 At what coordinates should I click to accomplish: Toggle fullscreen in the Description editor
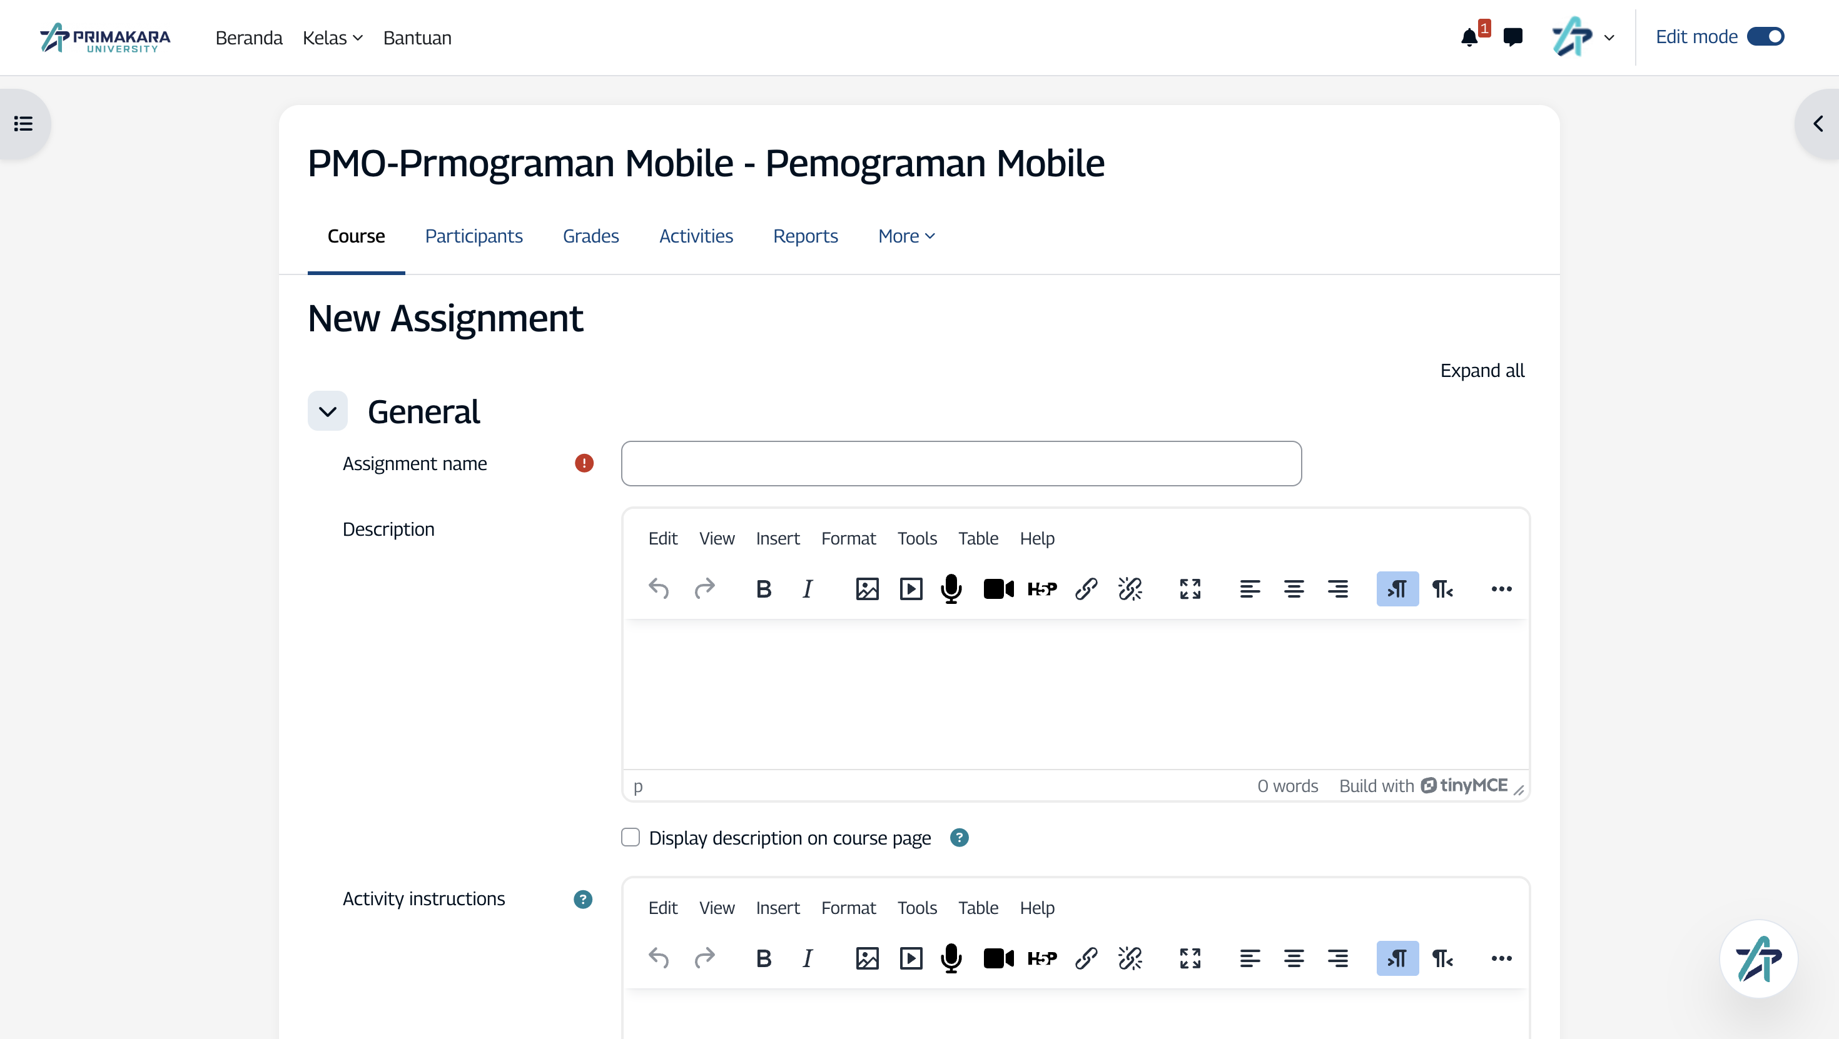point(1190,589)
